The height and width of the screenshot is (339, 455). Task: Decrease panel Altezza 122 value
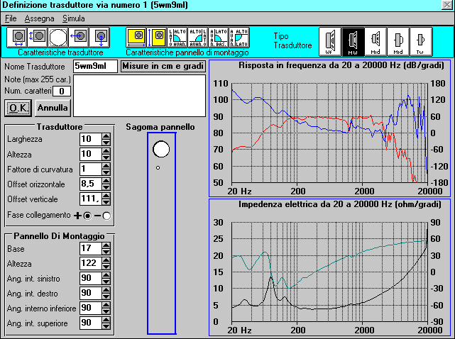click(x=106, y=267)
